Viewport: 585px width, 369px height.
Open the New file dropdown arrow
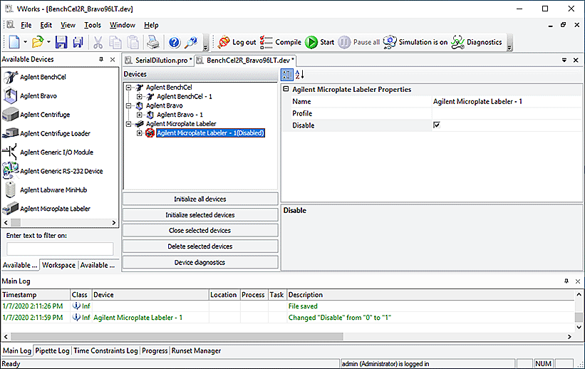25,42
